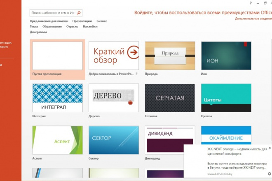Image resolution: width=272 pixels, height=181 pixels.
Task: Select the Аспект theme thumbnail
Action: [x=57, y=140]
